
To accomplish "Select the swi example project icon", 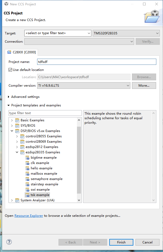I will tap(28, 190).
